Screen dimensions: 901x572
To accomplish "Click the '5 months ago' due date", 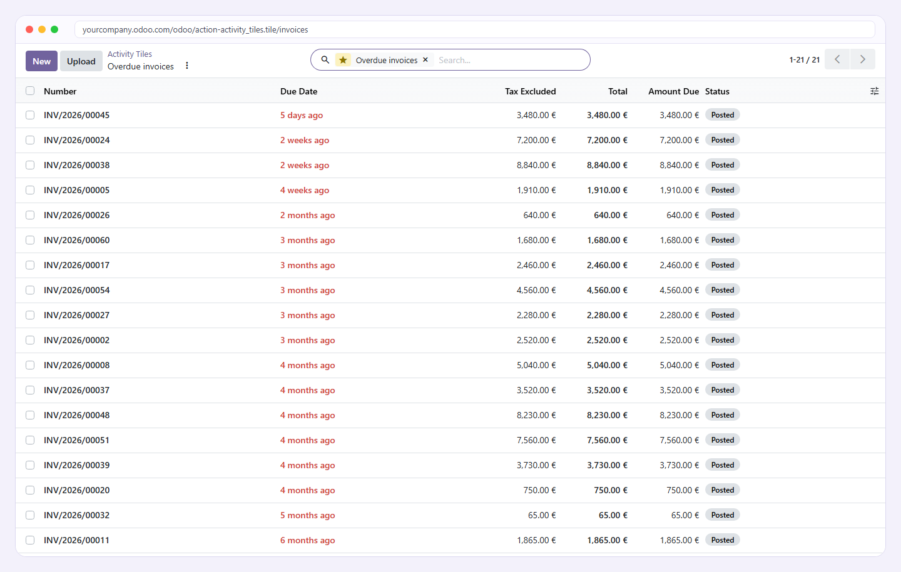I will (308, 515).
